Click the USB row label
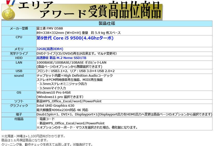 pyautogui.click(x=19, y=71)
